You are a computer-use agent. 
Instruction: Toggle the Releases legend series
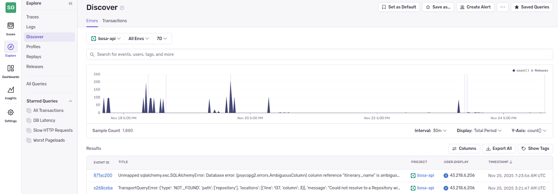coord(540,70)
